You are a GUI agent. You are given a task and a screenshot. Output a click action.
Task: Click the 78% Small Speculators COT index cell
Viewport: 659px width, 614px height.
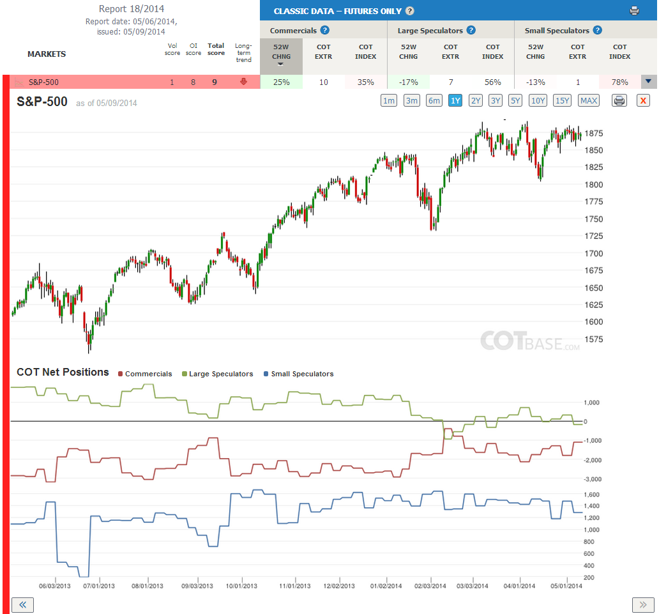620,82
